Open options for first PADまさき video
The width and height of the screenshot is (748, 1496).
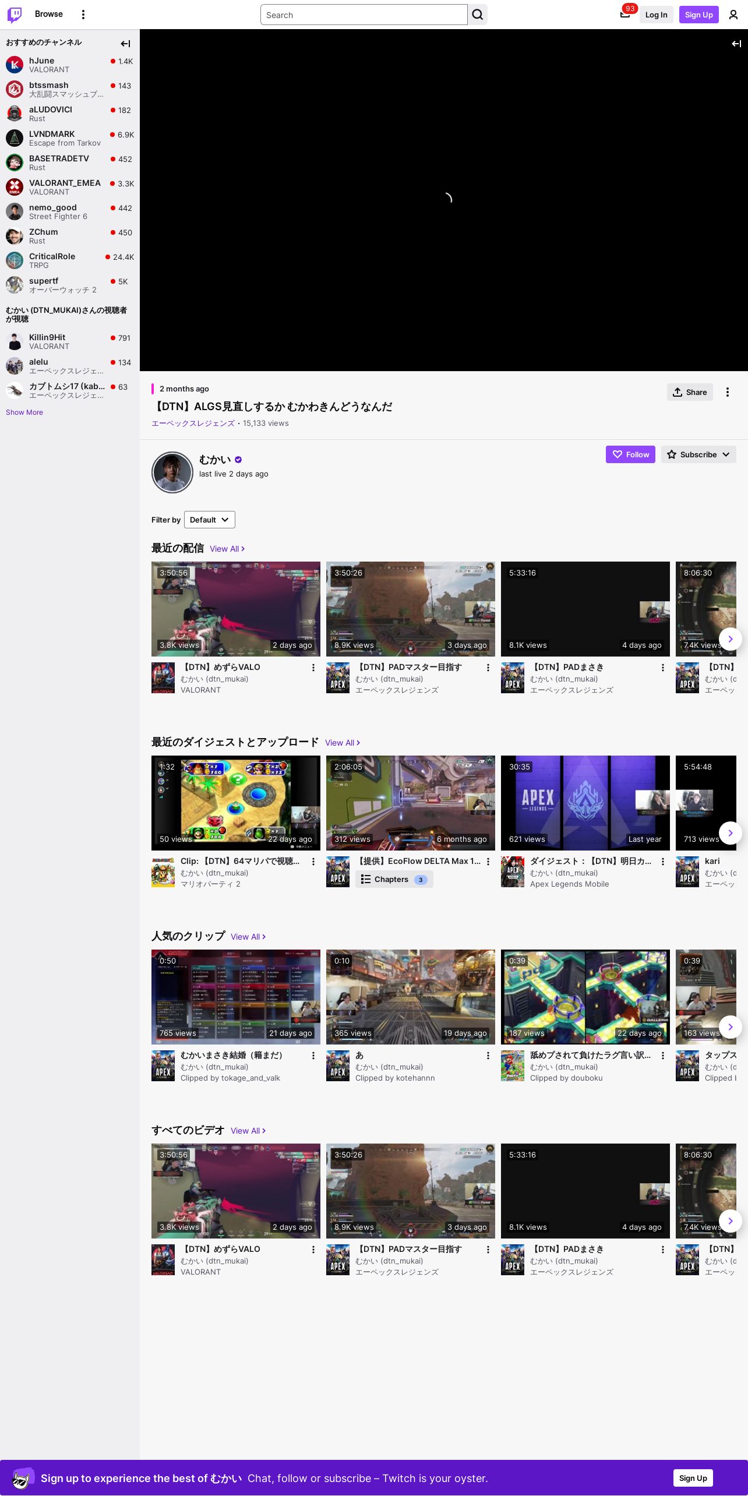(x=663, y=668)
